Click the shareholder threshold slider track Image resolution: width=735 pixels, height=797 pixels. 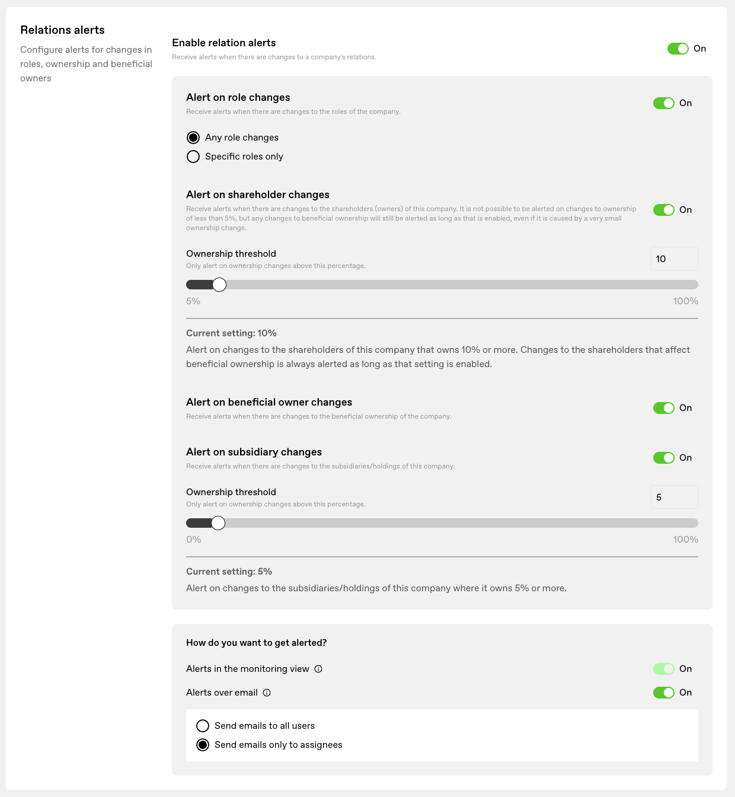point(442,285)
